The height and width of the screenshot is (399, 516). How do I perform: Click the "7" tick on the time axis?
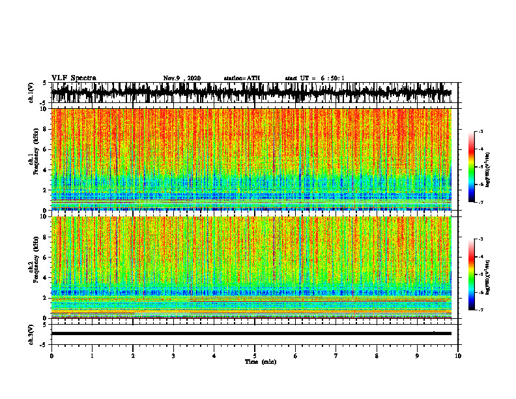click(x=336, y=356)
